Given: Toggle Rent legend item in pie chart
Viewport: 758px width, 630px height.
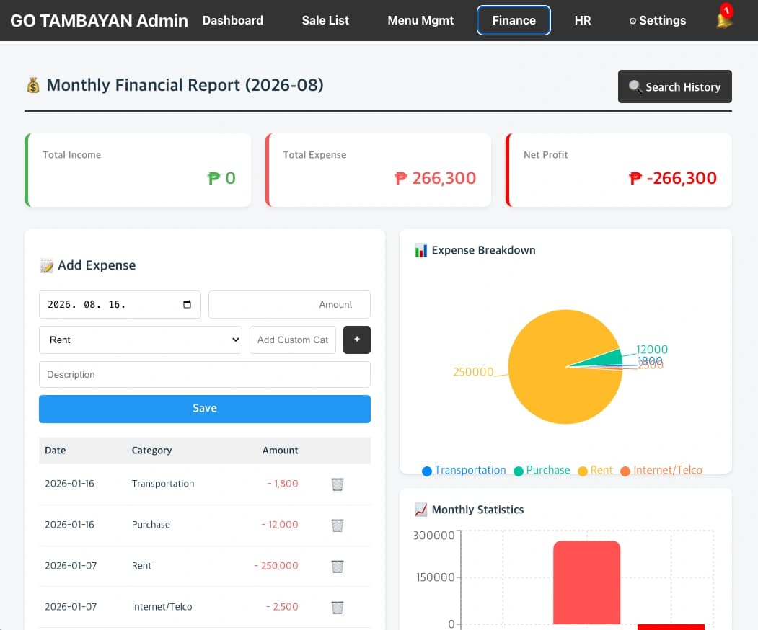Looking at the screenshot, I should pos(595,470).
